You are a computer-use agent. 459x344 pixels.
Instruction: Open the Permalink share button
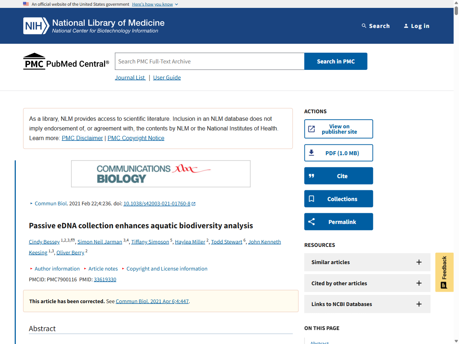(x=339, y=222)
